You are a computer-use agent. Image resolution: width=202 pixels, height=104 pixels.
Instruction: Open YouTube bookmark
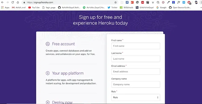click(x=34, y=8)
